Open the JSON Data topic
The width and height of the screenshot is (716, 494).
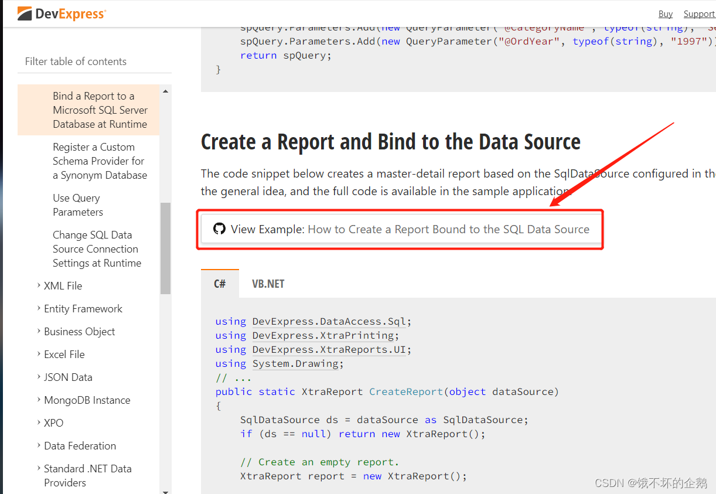(68, 377)
